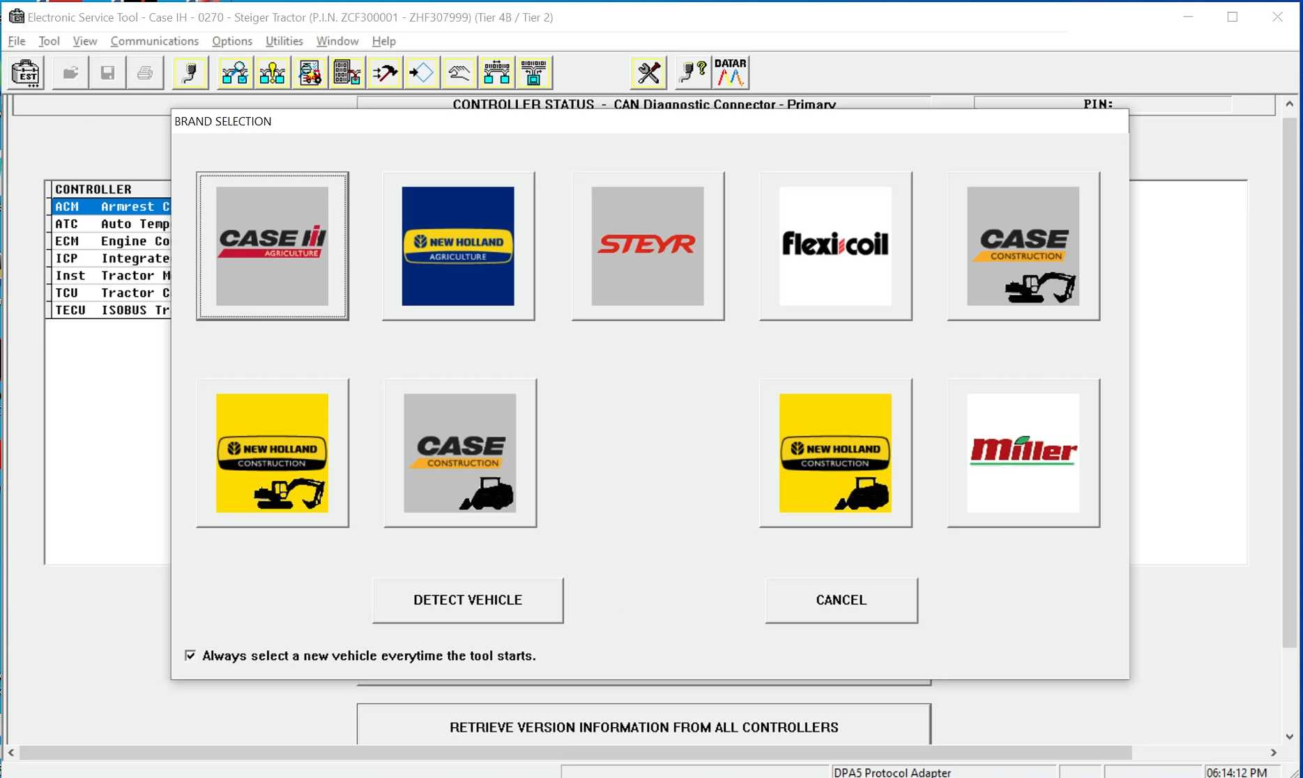Click the horizontal scrollbar right arrow
The width and height of the screenshot is (1303, 778).
coord(1274,753)
